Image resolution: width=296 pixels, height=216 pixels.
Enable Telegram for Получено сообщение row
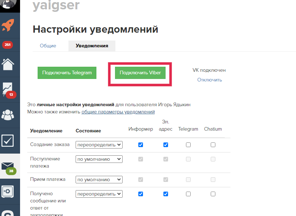(188, 194)
